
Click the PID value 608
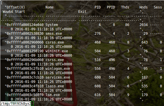[x=97, y=86]
